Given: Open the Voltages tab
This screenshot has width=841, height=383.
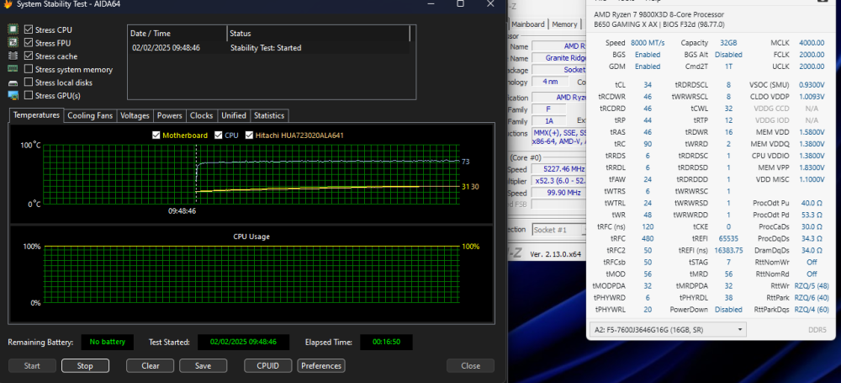Looking at the screenshot, I should [x=135, y=115].
